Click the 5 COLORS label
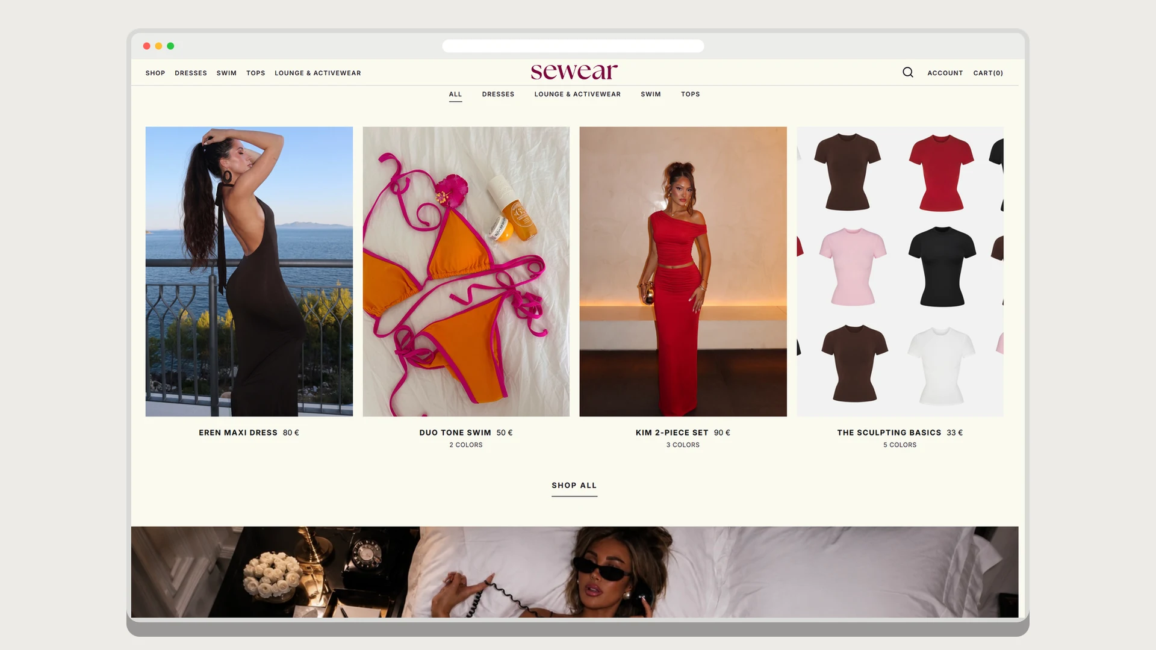 900,445
